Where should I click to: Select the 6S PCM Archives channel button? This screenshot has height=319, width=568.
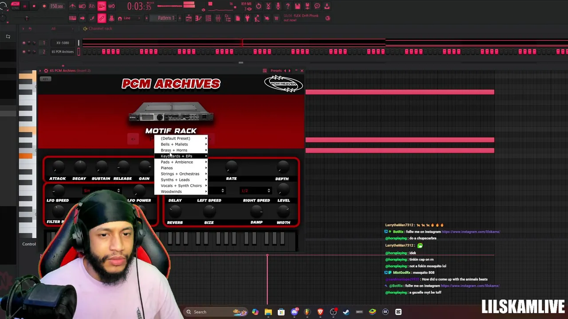click(x=63, y=52)
